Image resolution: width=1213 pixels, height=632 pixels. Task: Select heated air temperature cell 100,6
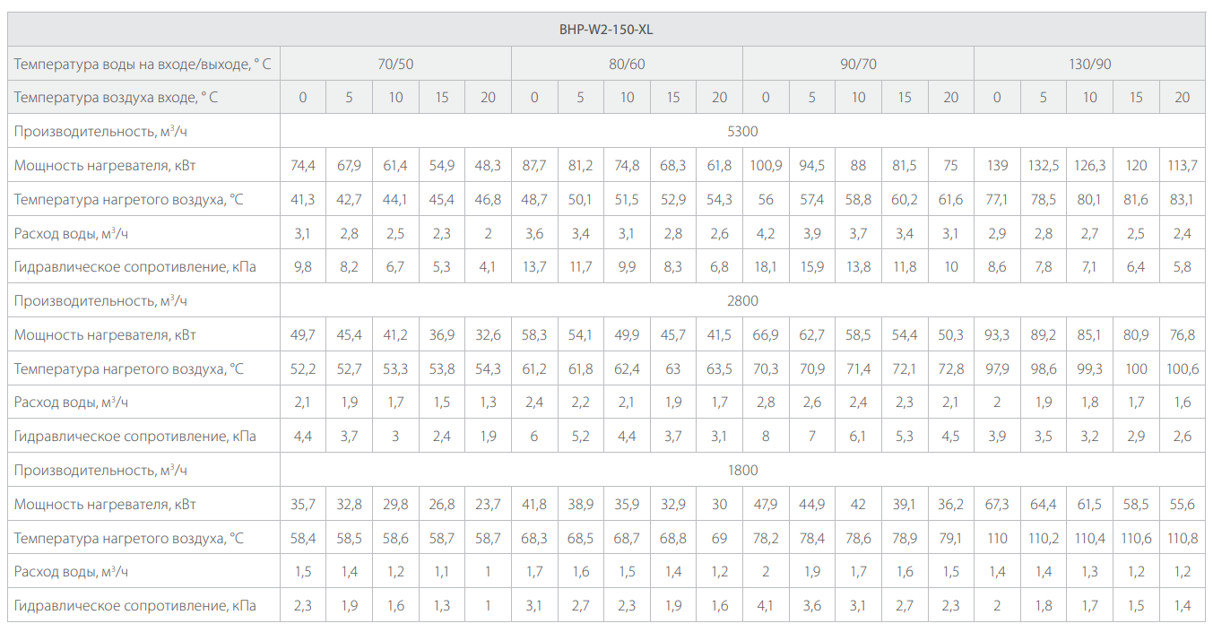[x=1182, y=369]
